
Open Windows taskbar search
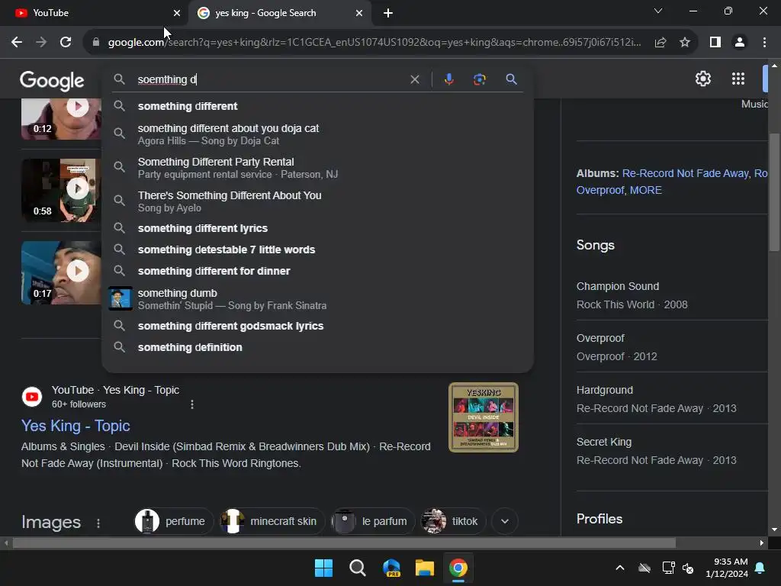click(357, 568)
